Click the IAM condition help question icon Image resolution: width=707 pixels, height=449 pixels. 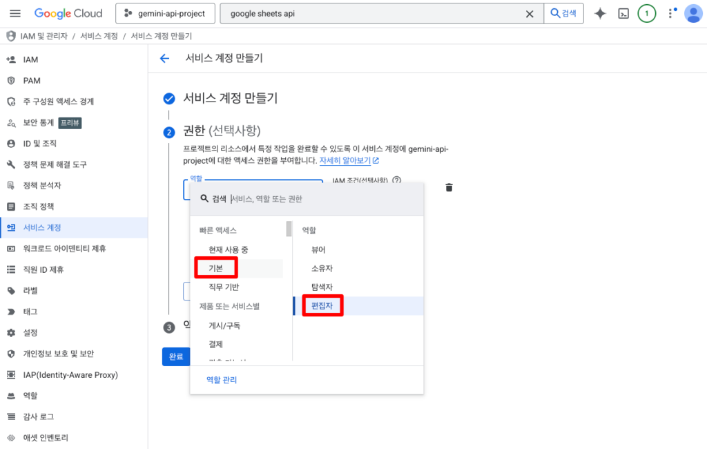click(x=397, y=181)
